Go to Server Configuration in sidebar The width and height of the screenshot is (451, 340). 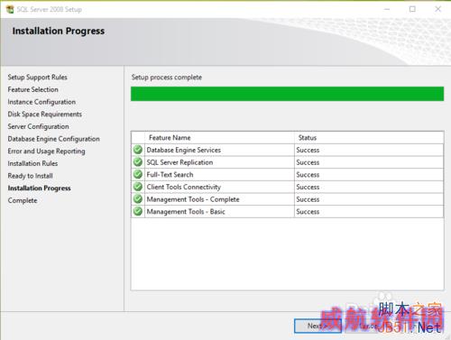39,126
